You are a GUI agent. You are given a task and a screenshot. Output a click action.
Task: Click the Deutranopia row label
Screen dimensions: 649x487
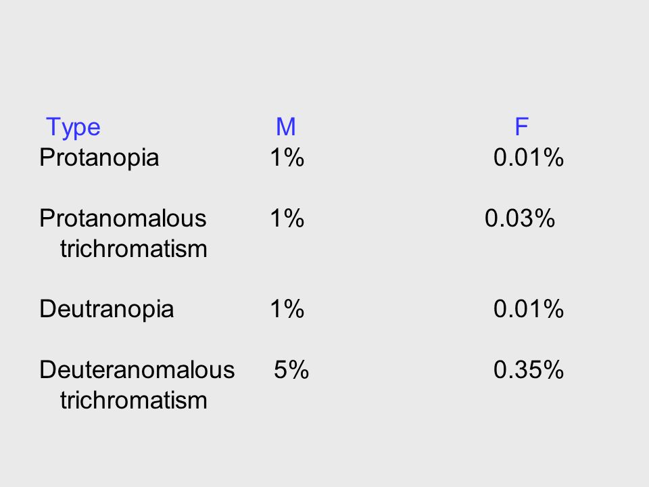(106, 310)
